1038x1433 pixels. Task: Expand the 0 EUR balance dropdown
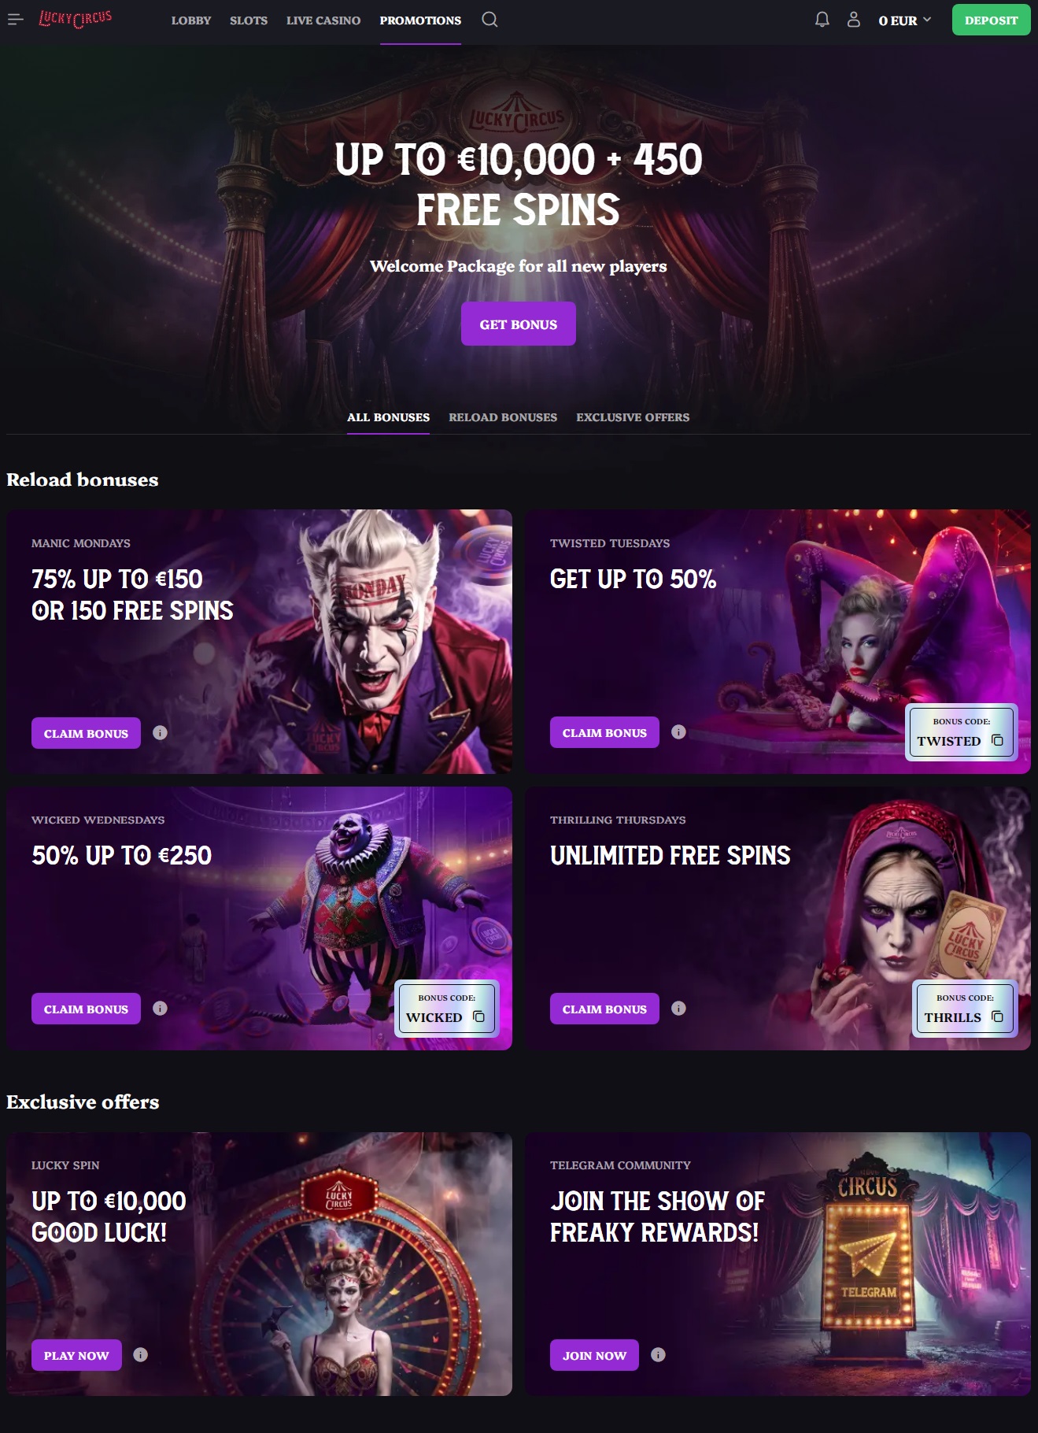click(x=905, y=20)
